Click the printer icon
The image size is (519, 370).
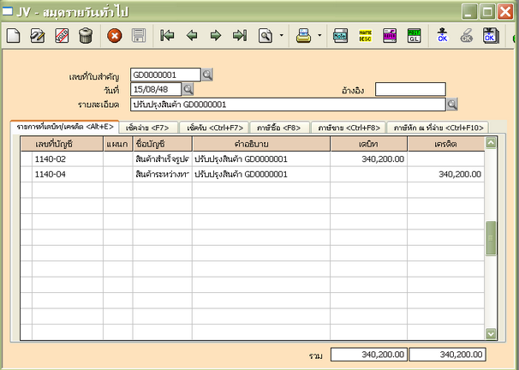point(304,35)
